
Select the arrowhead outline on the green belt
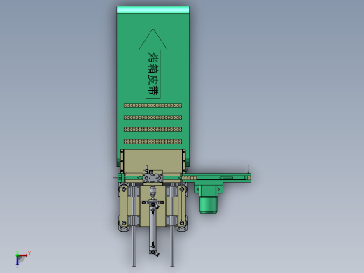153,39
